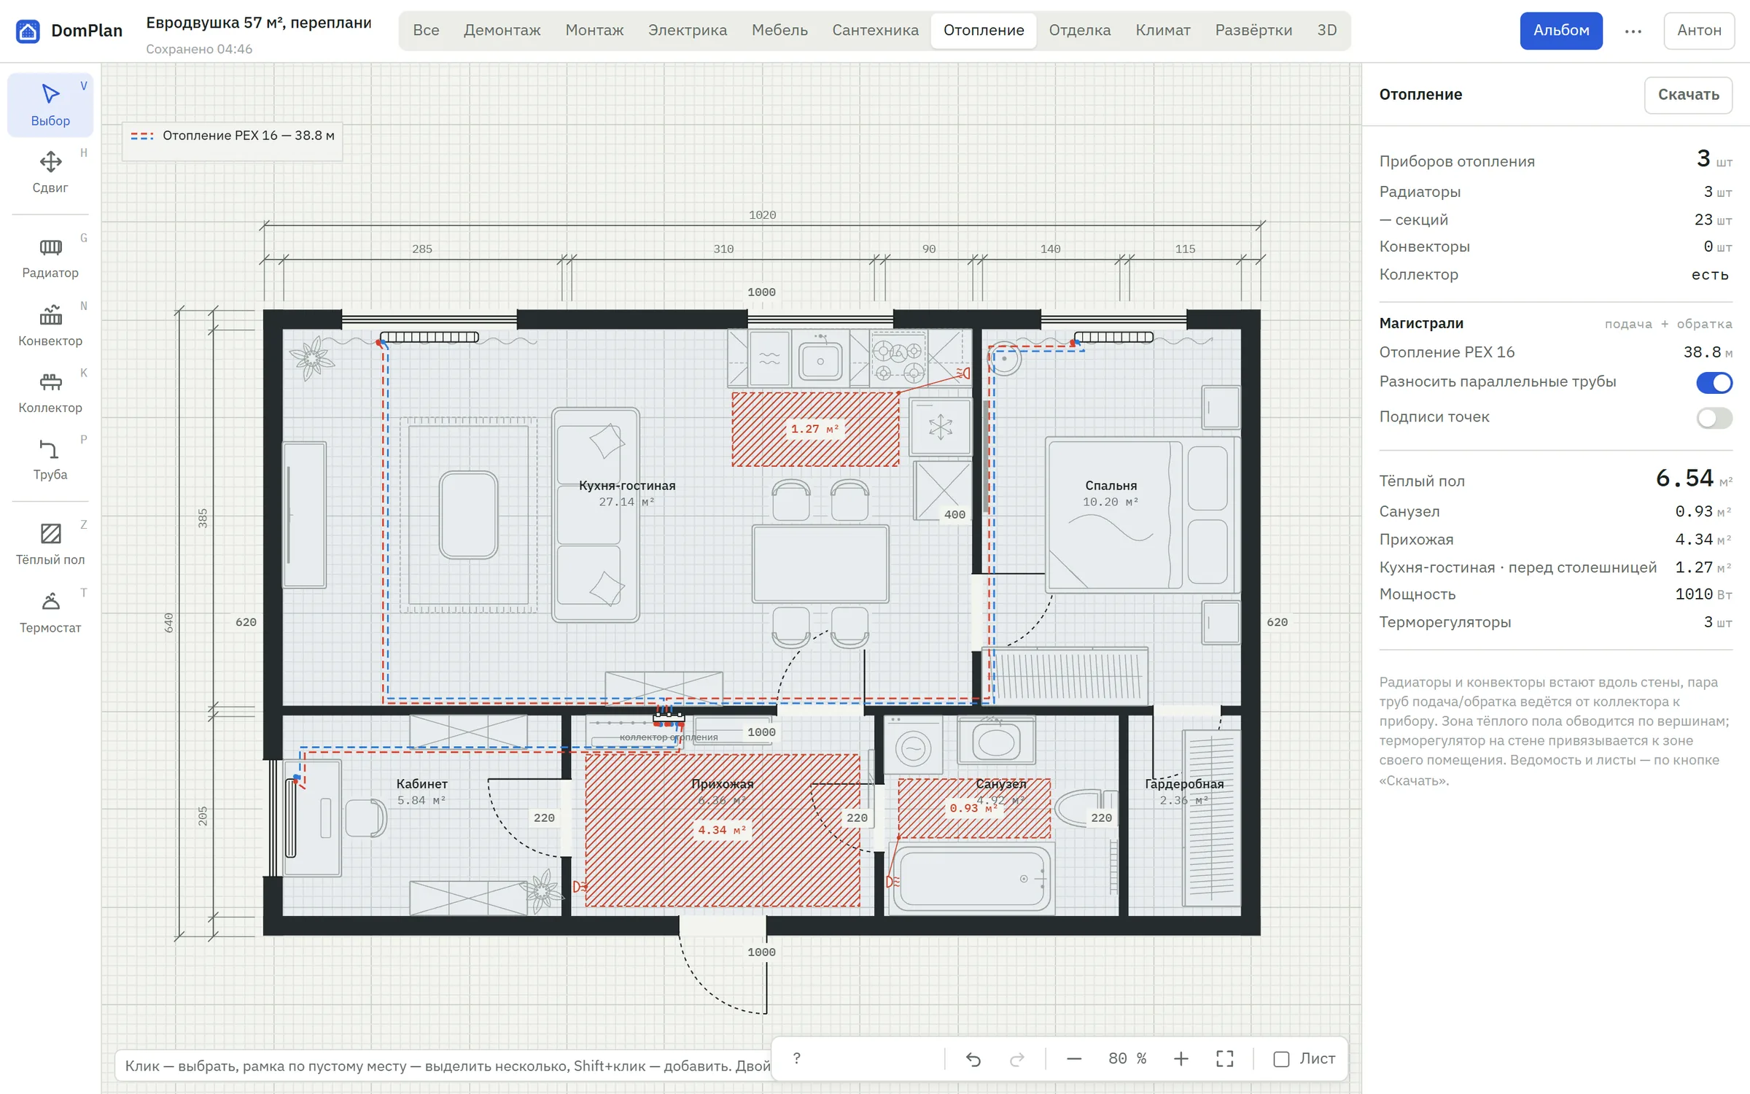
Task: Disable Разносить параллельные трубы switch
Action: [1714, 382]
